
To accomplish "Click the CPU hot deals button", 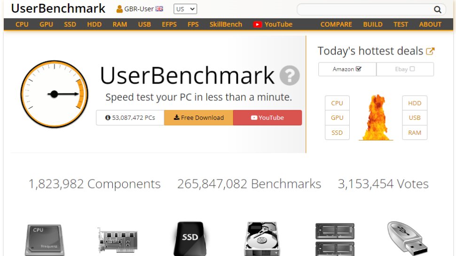I will tap(337, 103).
